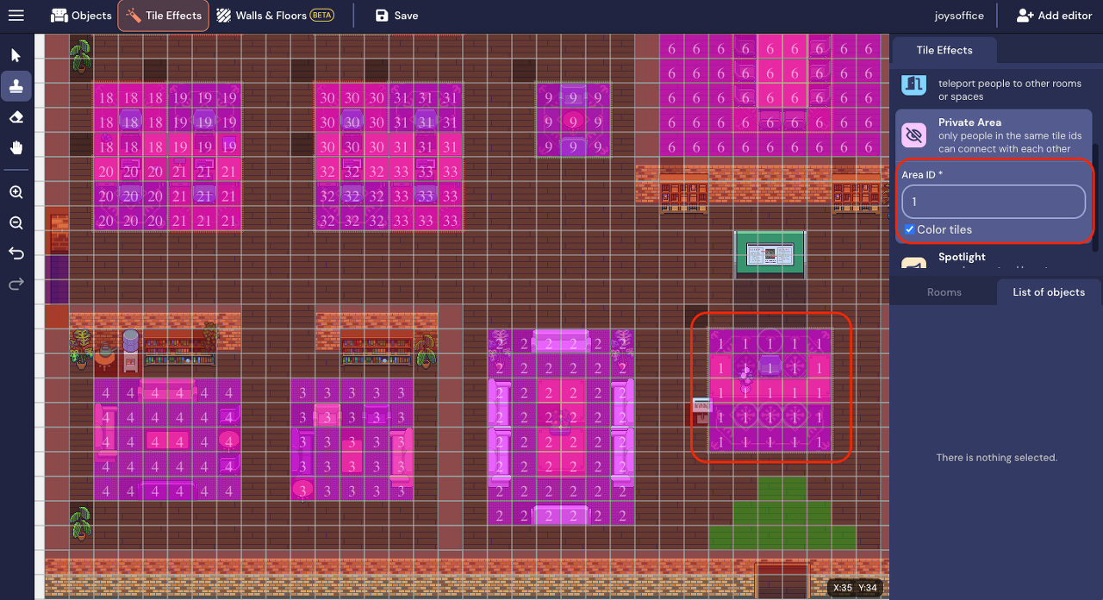Click the Add editor person icon

coord(1025,16)
